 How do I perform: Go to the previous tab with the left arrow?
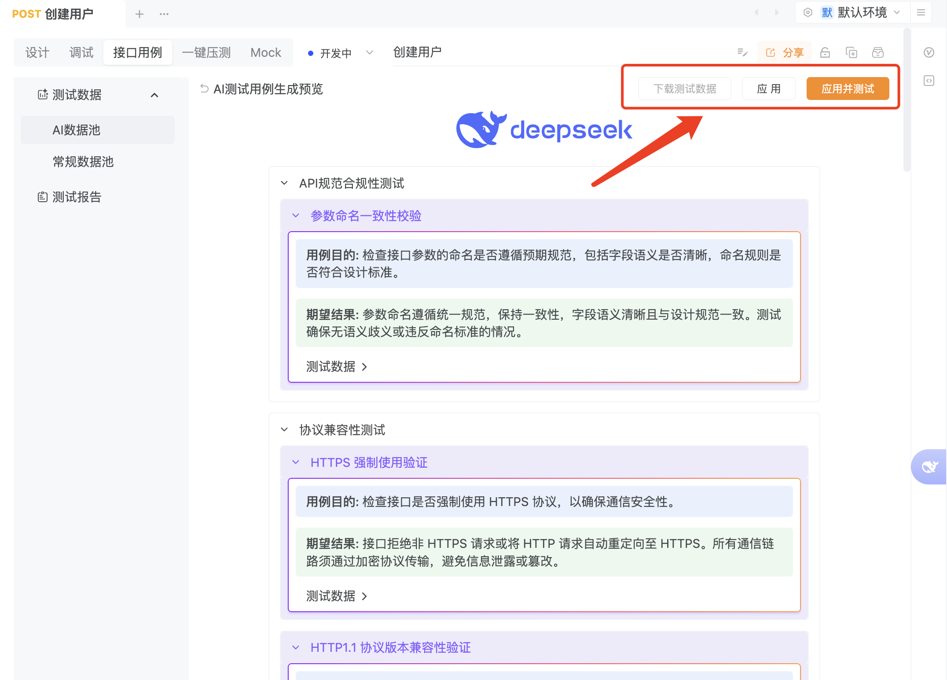(756, 12)
